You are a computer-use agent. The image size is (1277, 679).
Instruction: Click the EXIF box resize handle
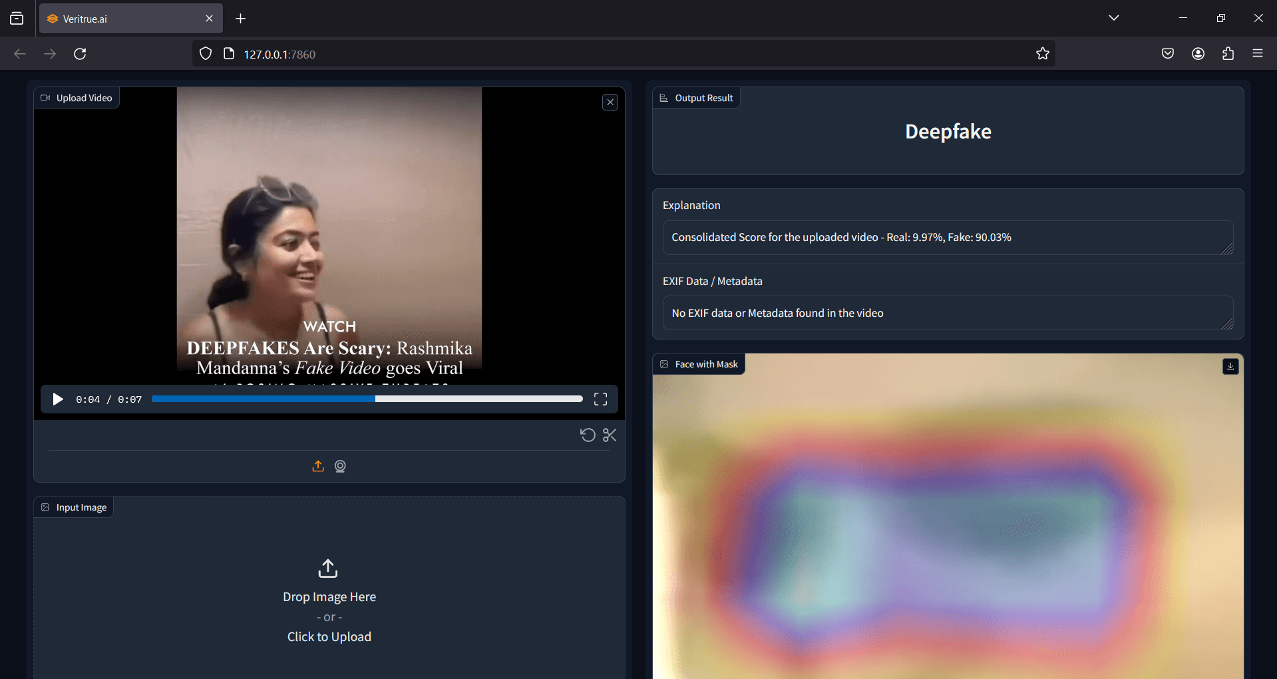[1228, 324]
